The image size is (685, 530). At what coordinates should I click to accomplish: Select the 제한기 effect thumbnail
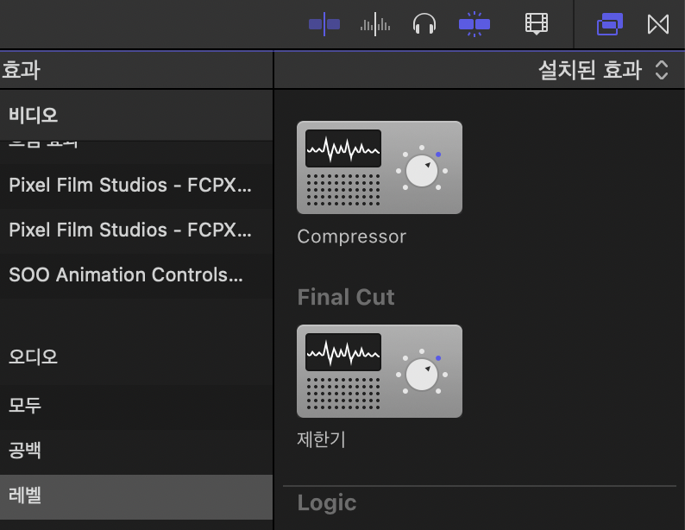click(380, 371)
